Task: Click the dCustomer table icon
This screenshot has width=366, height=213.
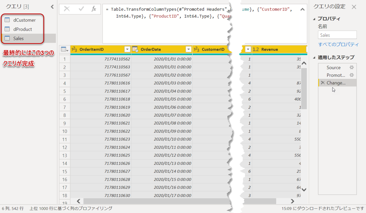Action: (7, 20)
